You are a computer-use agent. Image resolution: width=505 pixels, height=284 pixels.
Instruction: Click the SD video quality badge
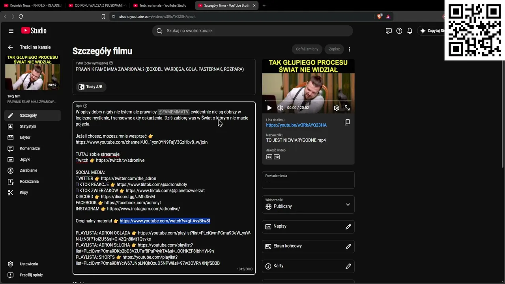pos(269,157)
